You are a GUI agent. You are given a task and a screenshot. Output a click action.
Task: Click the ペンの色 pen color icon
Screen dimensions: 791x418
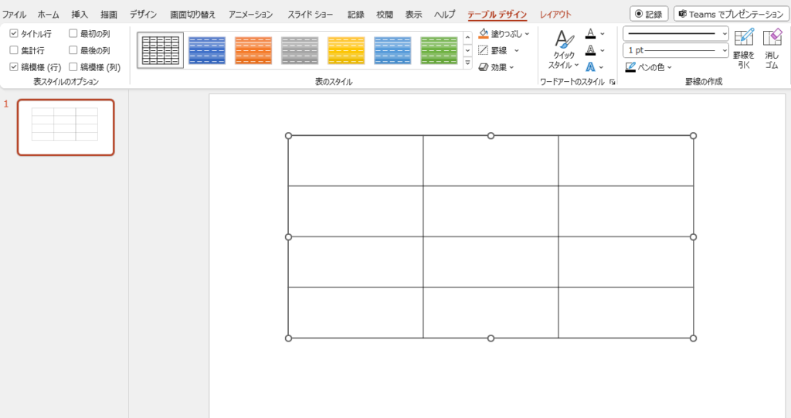[x=630, y=67]
